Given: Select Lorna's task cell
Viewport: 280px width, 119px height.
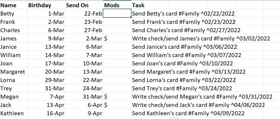Looking at the screenshot, I should click(x=184, y=80).
